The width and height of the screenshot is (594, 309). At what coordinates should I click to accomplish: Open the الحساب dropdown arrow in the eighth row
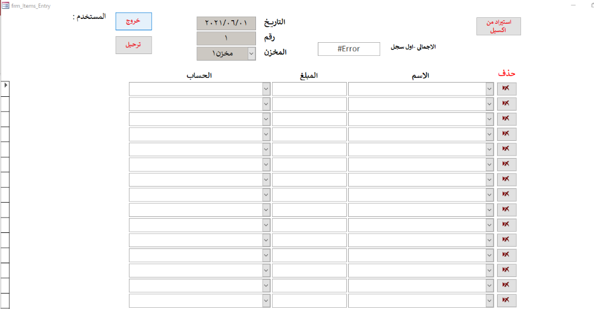click(266, 196)
